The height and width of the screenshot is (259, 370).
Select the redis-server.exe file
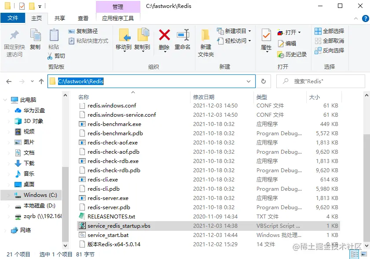tap(209, 198)
